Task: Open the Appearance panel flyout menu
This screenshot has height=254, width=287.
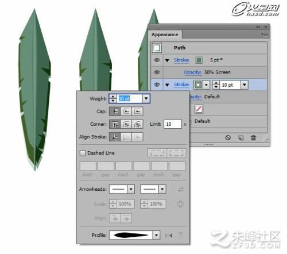Action: click(265, 34)
